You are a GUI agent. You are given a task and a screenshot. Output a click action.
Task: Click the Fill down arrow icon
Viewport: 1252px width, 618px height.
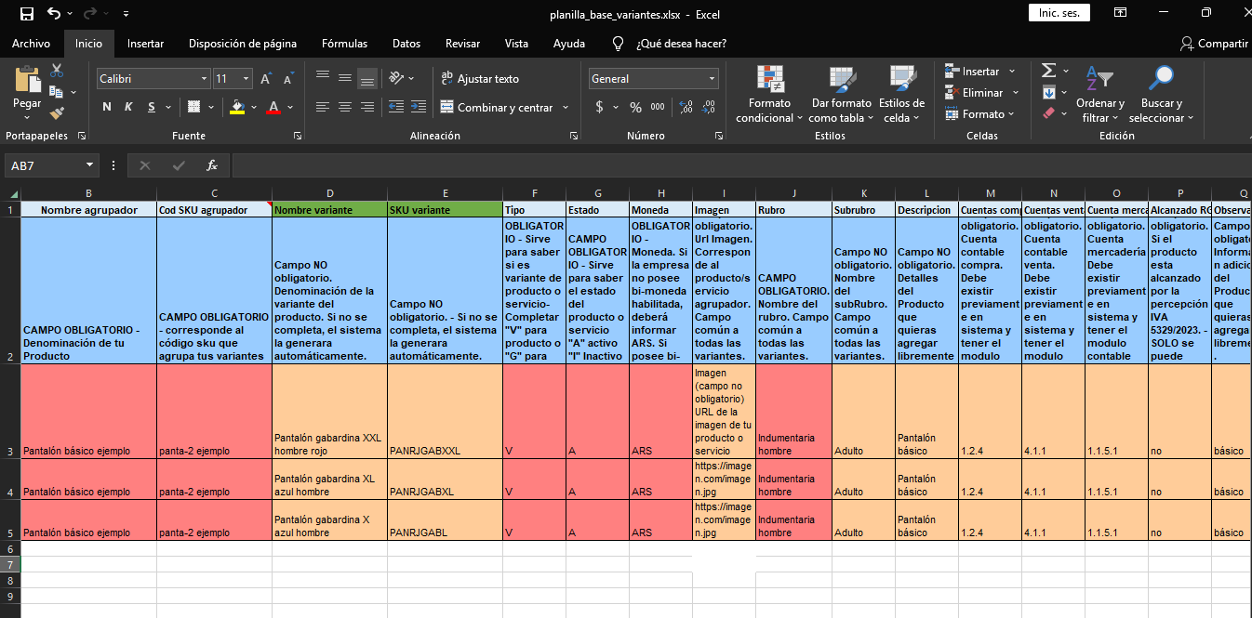tap(1048, 92)
